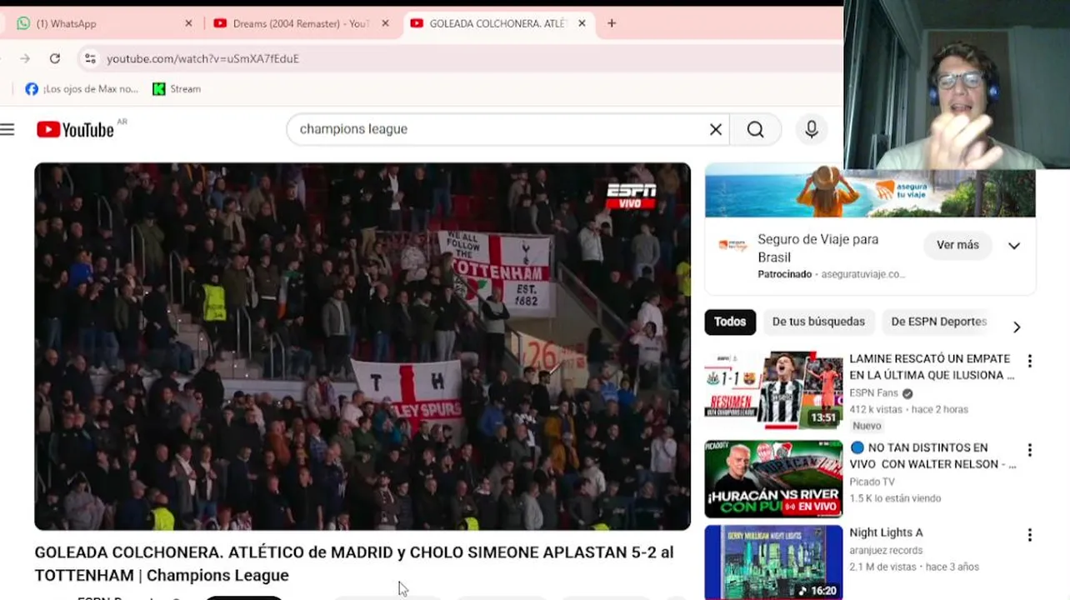This screenshot has height=600, width=1070.
Task: Activate voice search microphone icon
Action: (811, 129)
